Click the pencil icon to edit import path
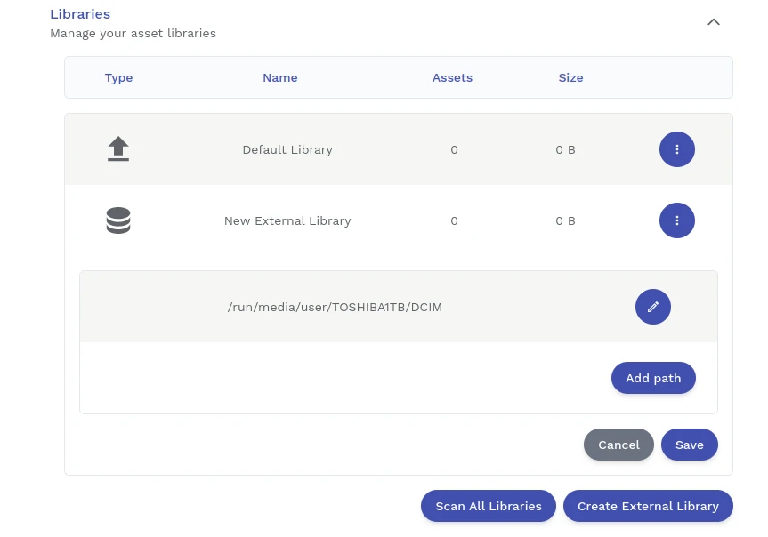The image size is (768, 537). (652, 307)
